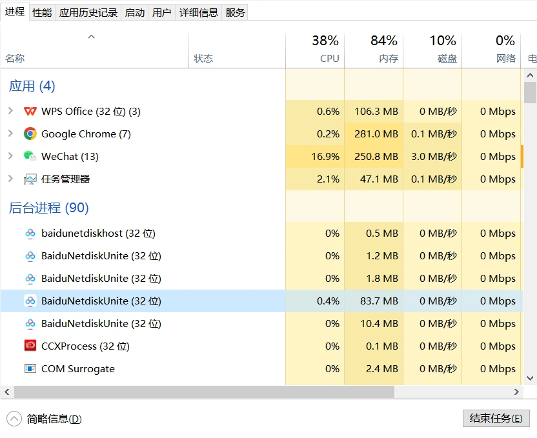Go to the 详细信息 tab
Viewport: 537px width, 438px height.
coord(198,12)
